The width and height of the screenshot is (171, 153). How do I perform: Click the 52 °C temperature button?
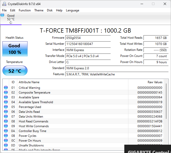coord(15,71)
